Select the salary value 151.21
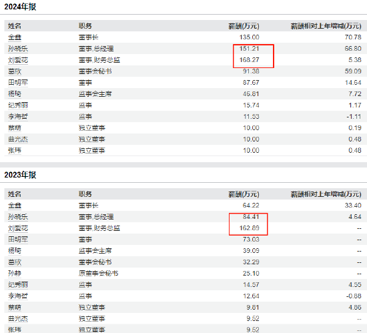 250,49
